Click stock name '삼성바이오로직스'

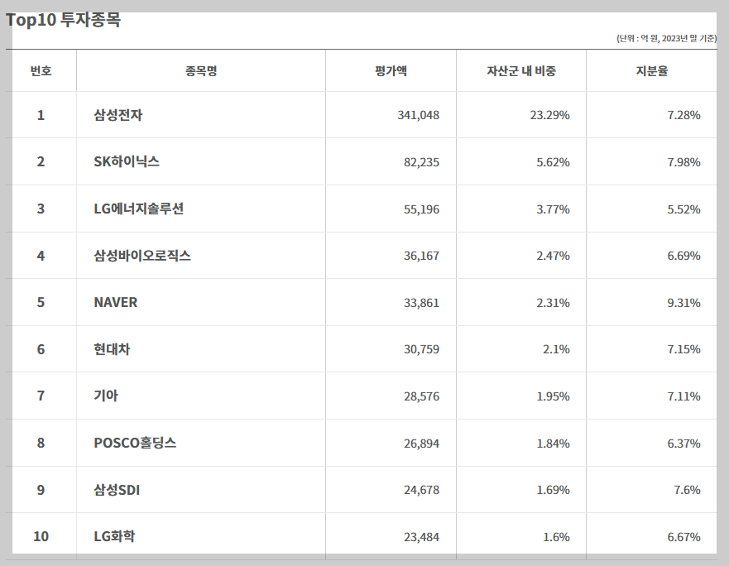142,256
